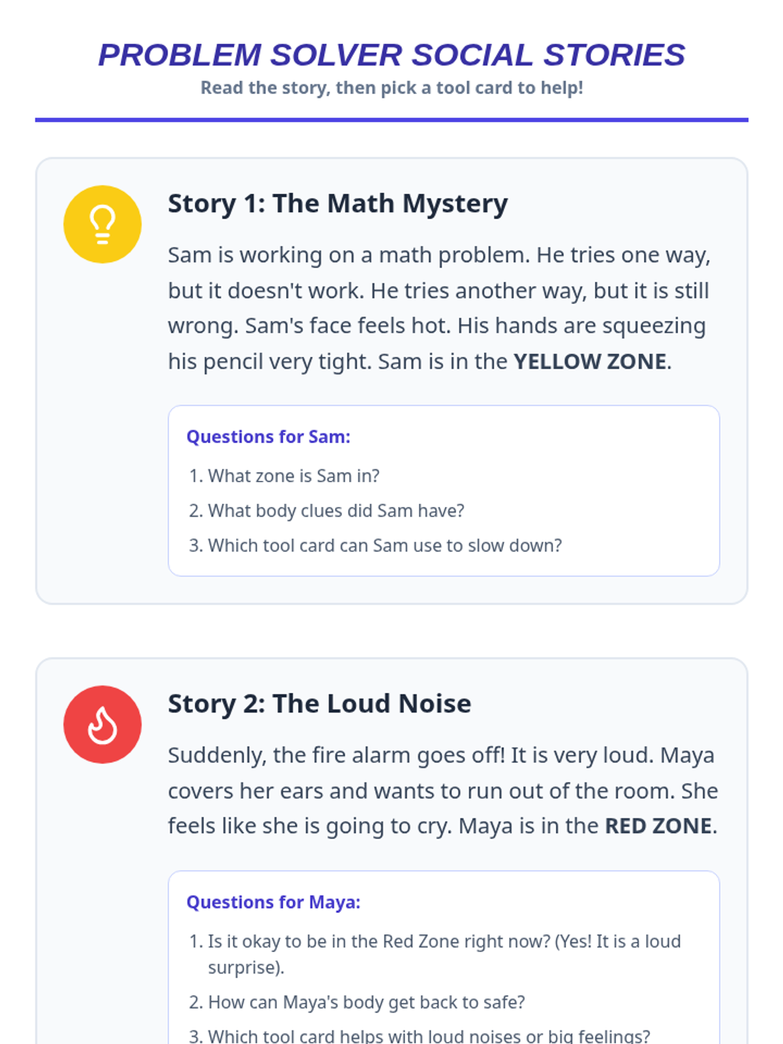This screenshot has width=783, height=1044.
Task: Click the red flame icon
Action: (x=102, y=724)
